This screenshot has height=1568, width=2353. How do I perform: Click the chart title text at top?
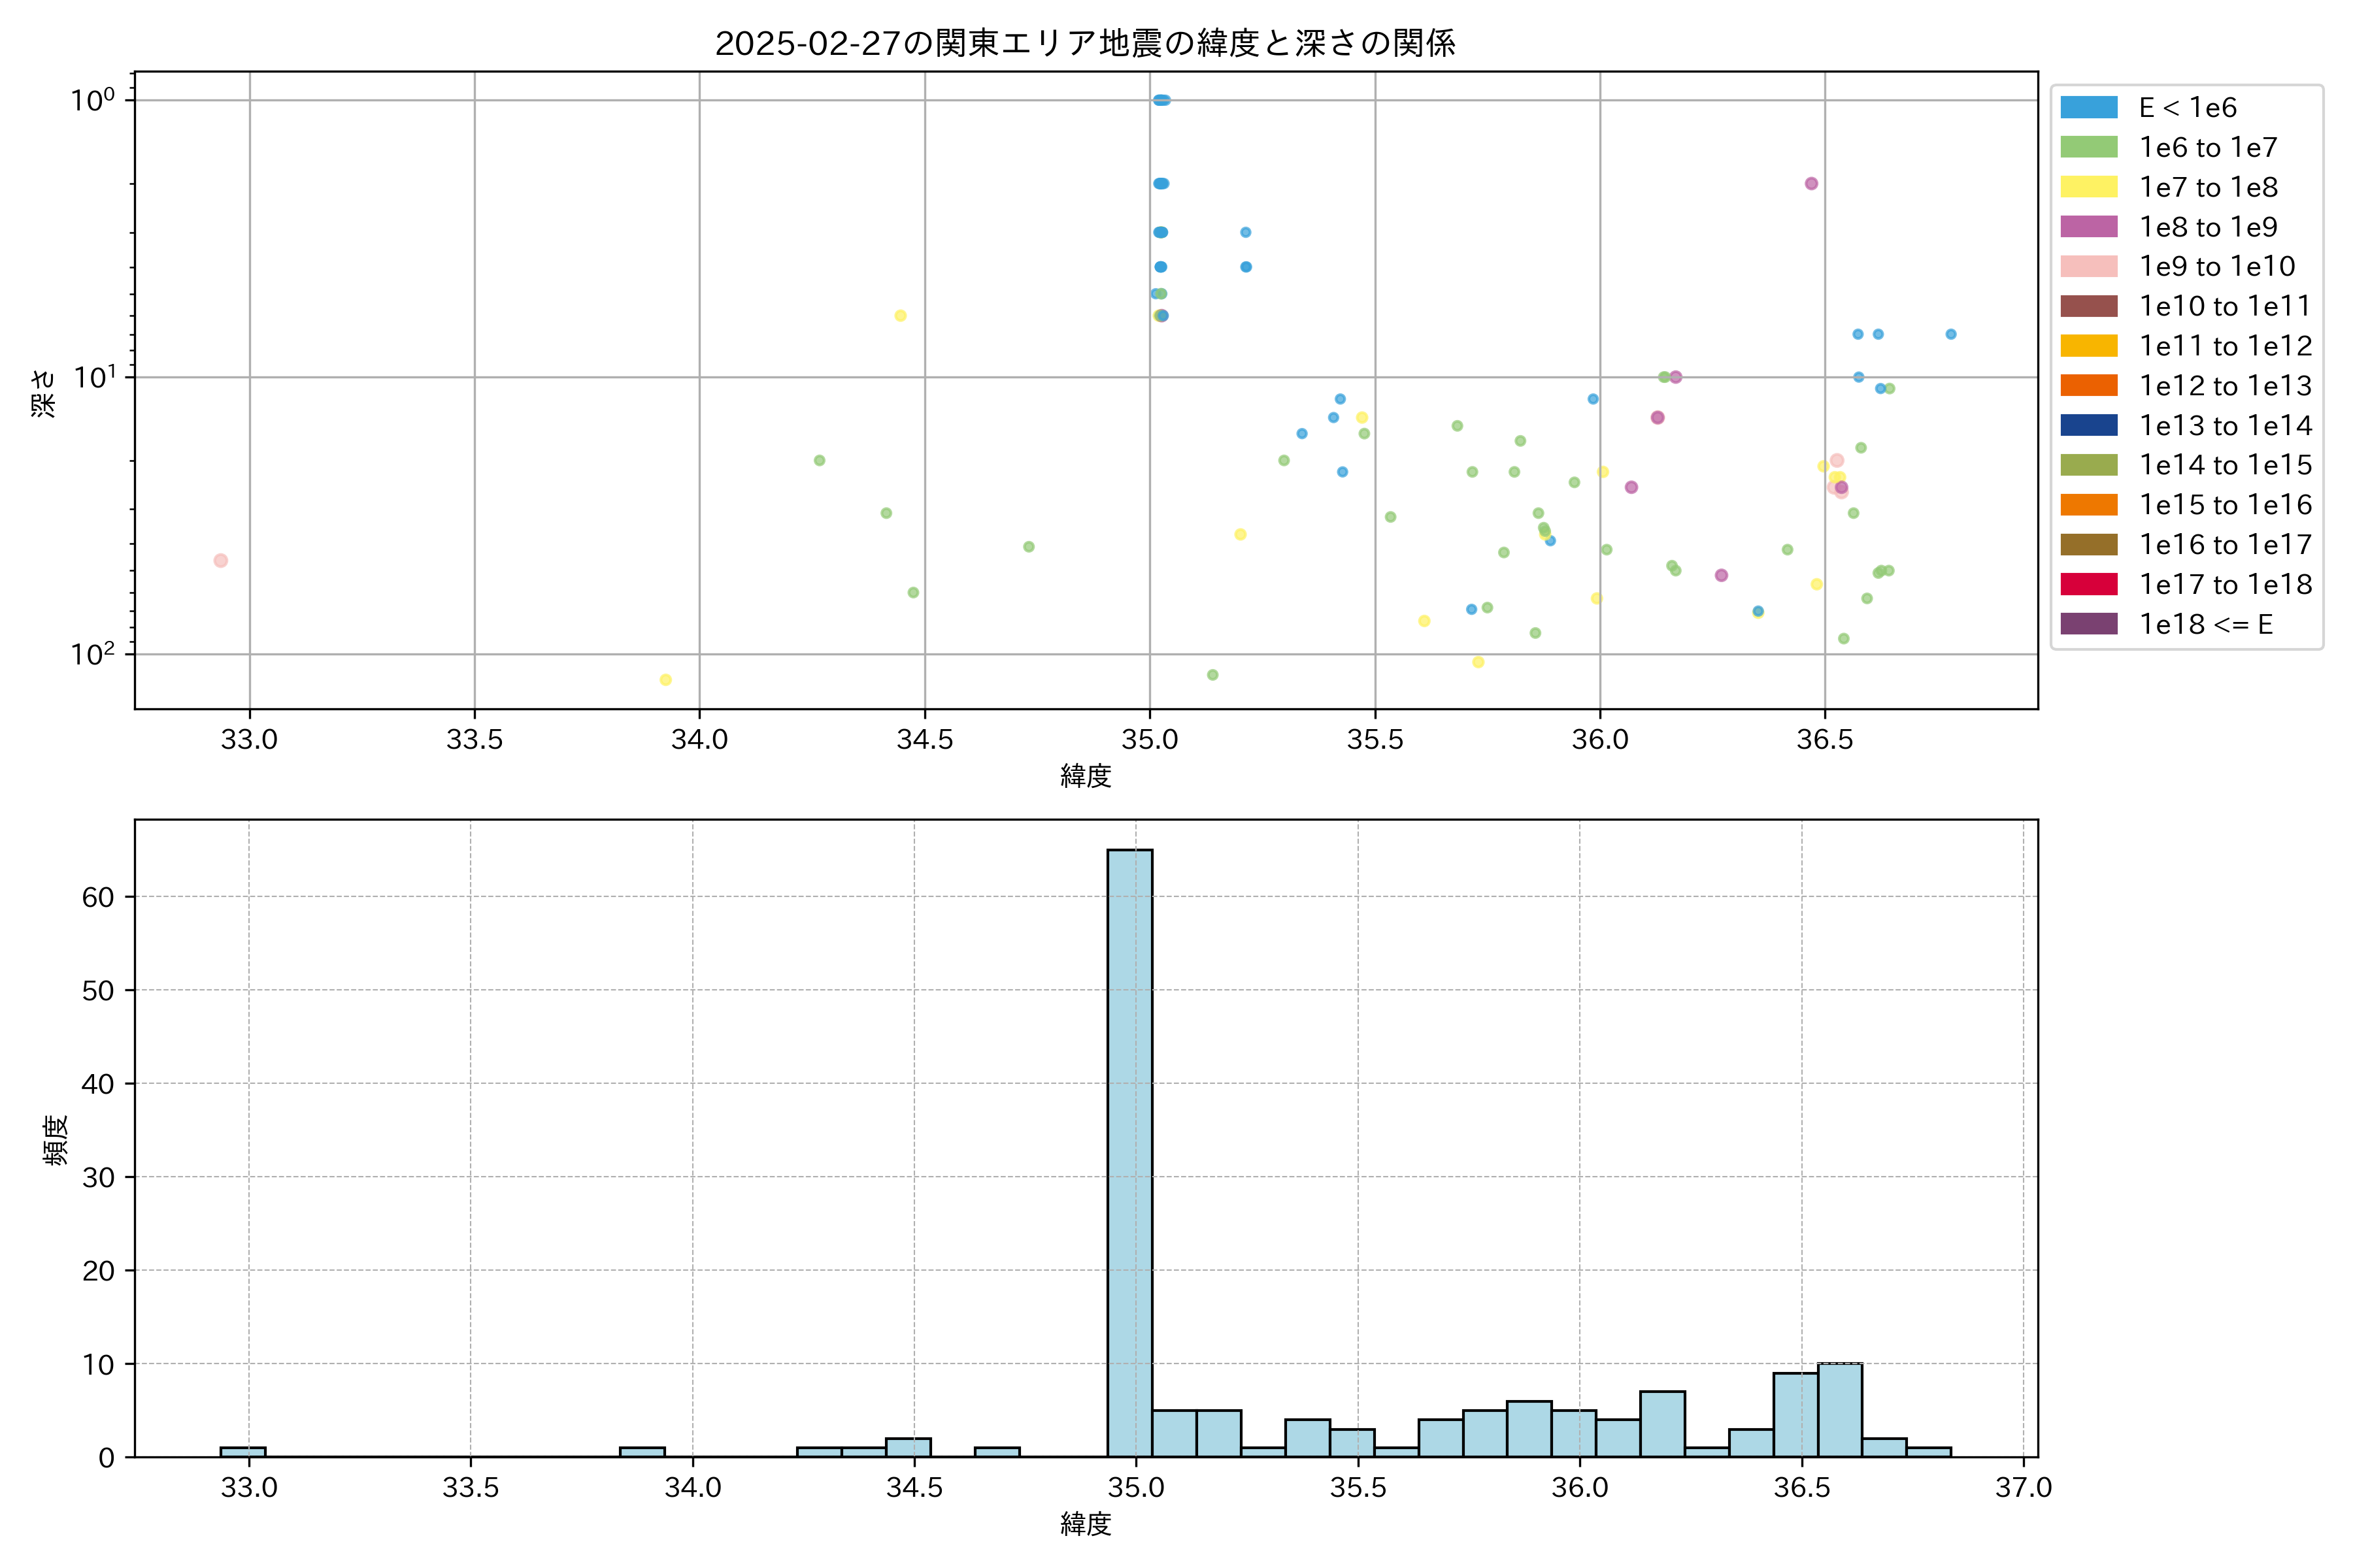click(x=1084, y=43)
